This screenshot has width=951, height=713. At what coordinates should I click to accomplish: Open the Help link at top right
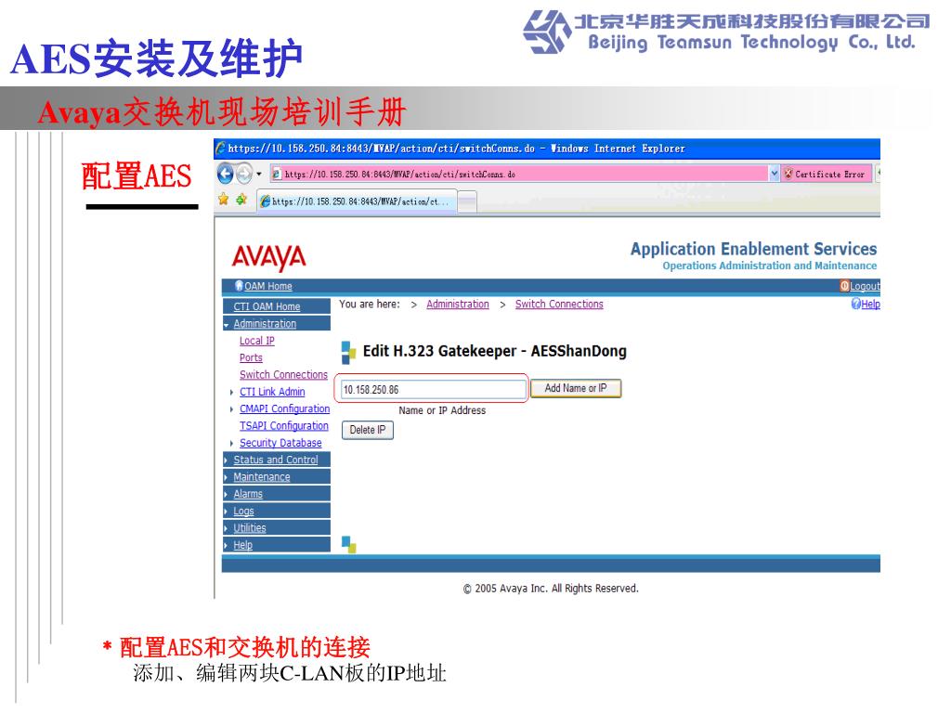click(x=871, y=305)
